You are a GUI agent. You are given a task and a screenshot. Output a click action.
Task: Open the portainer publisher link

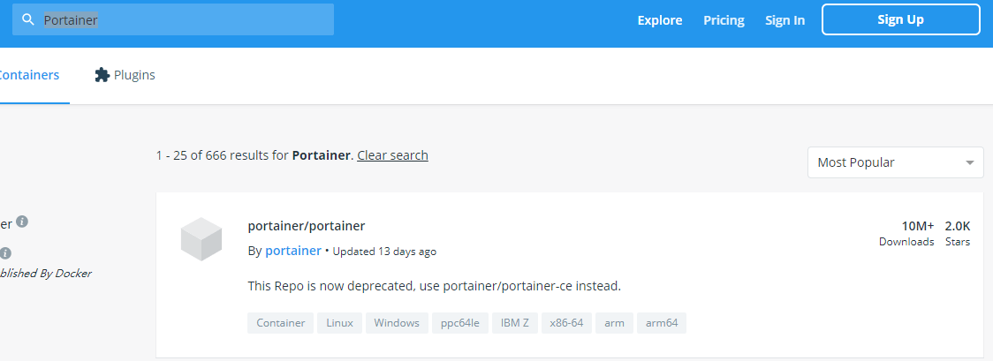click(293, 251)
